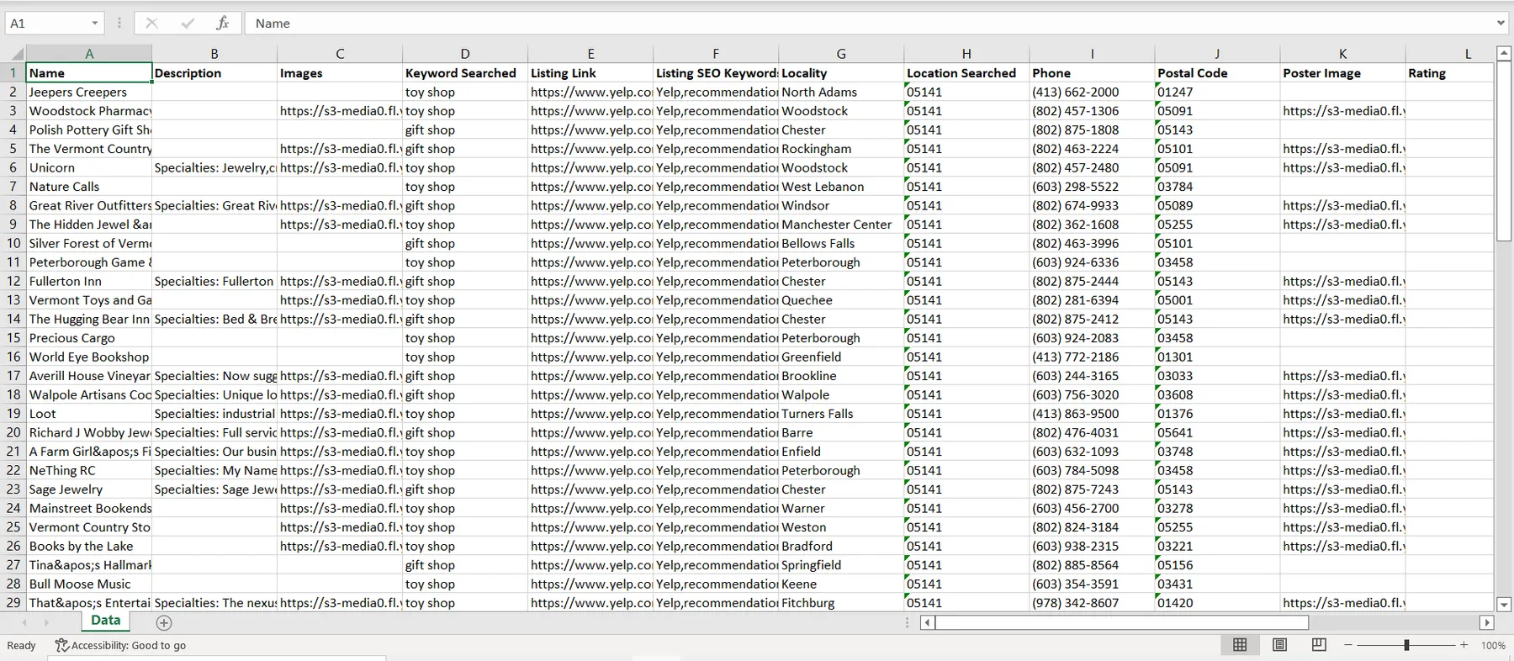The image size is (1514, 661).
Task: Click postal code cell 05641
Action: point(1217,433)
